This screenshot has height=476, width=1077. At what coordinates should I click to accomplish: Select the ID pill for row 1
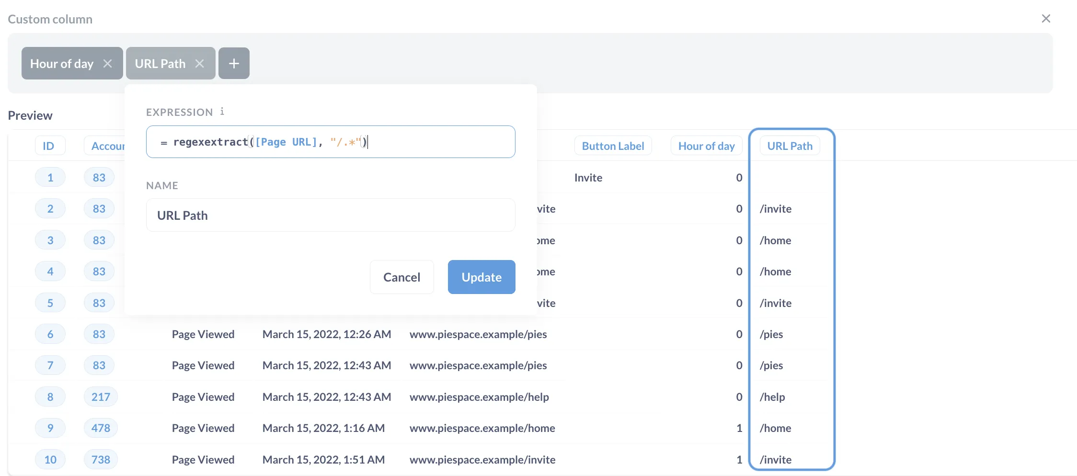[50, 177]
